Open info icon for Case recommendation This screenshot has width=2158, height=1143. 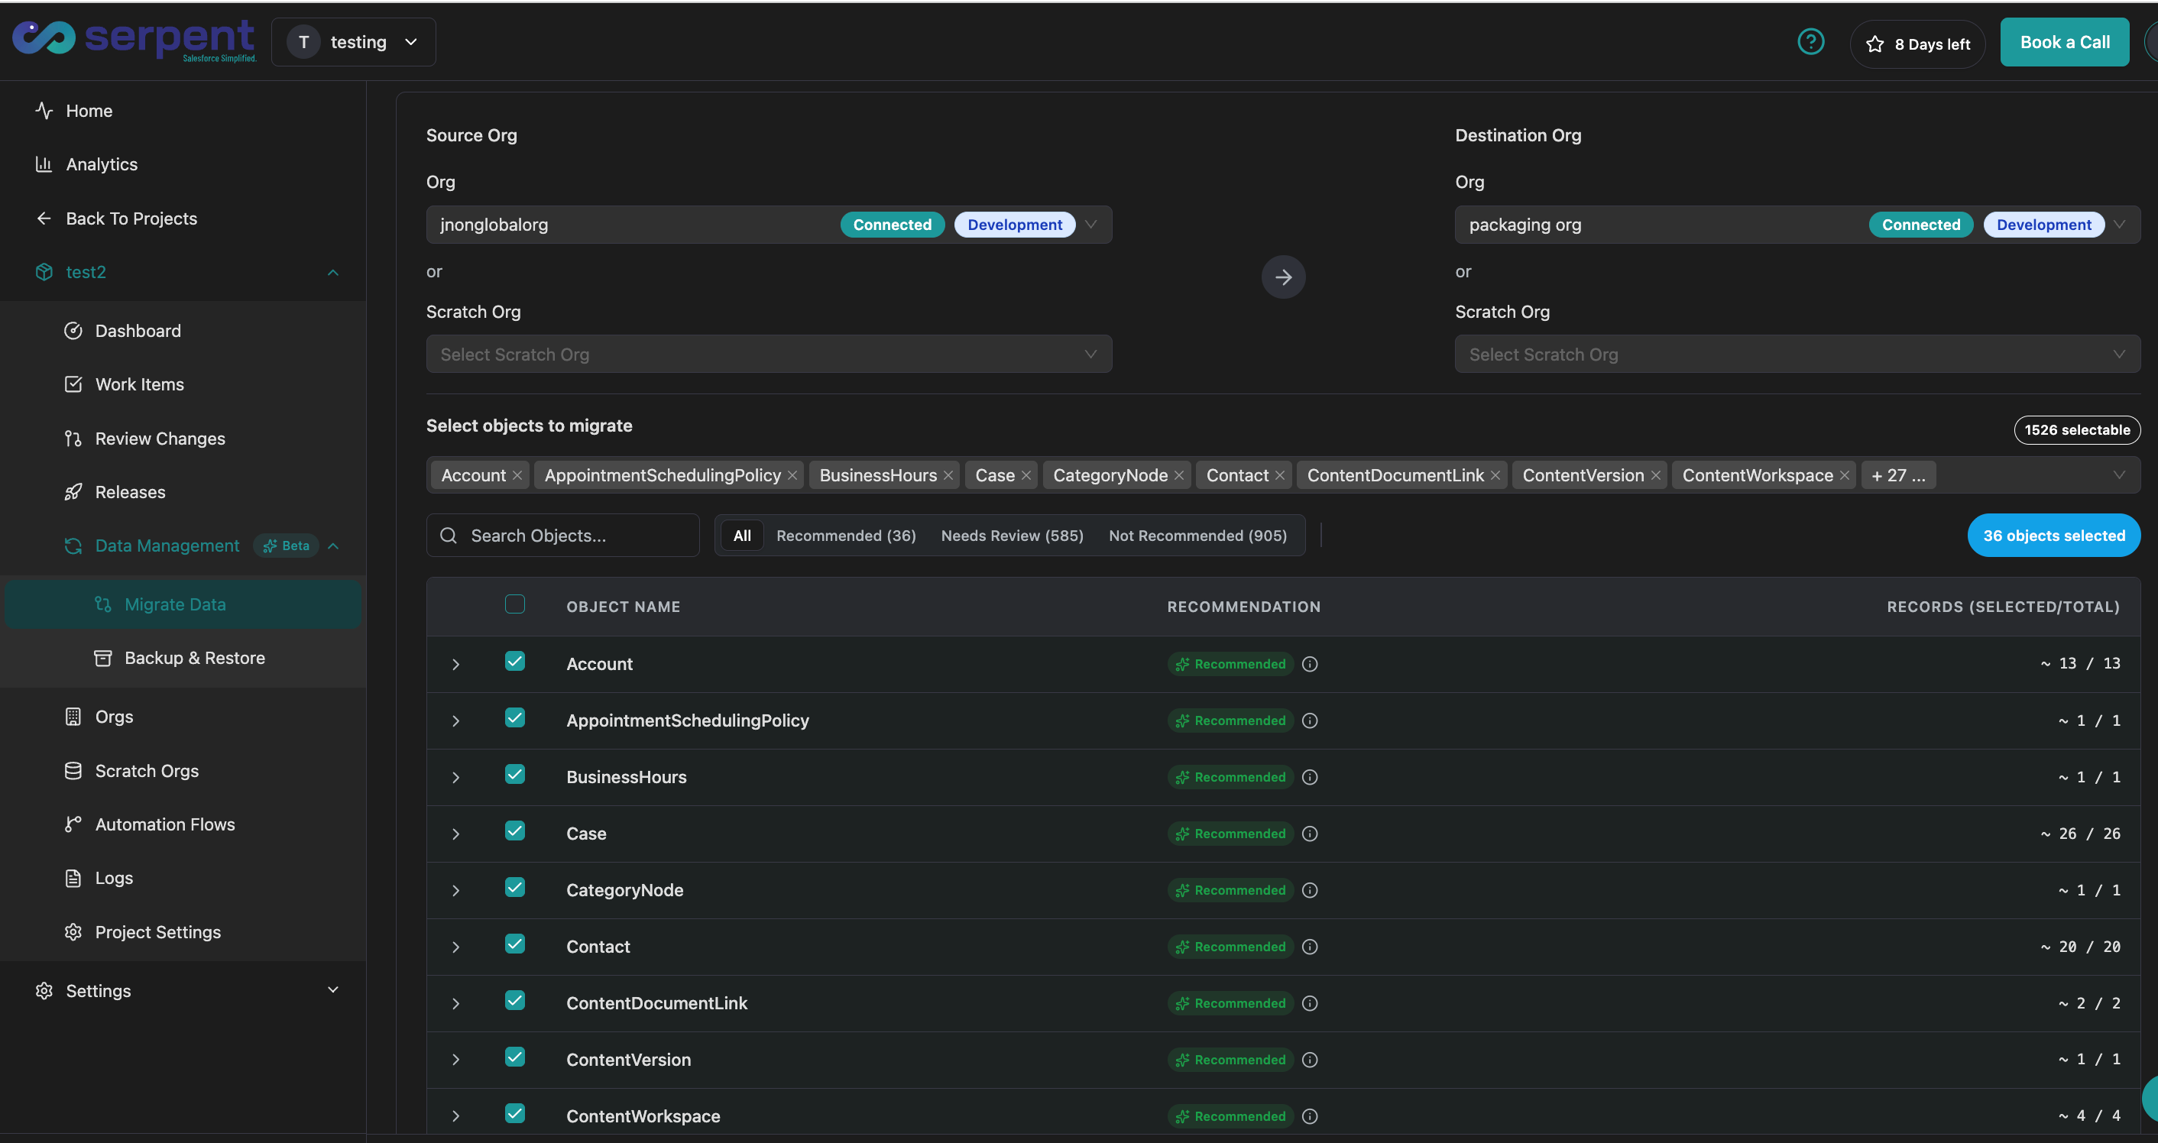click(1311, 834)
